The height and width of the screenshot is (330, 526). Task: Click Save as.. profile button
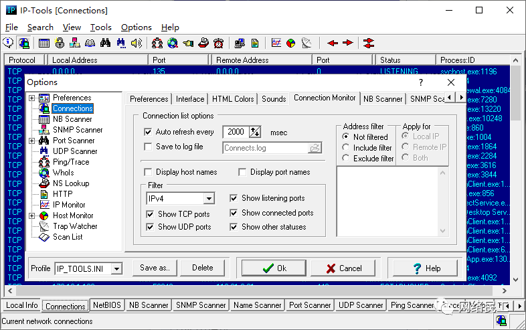155,268
